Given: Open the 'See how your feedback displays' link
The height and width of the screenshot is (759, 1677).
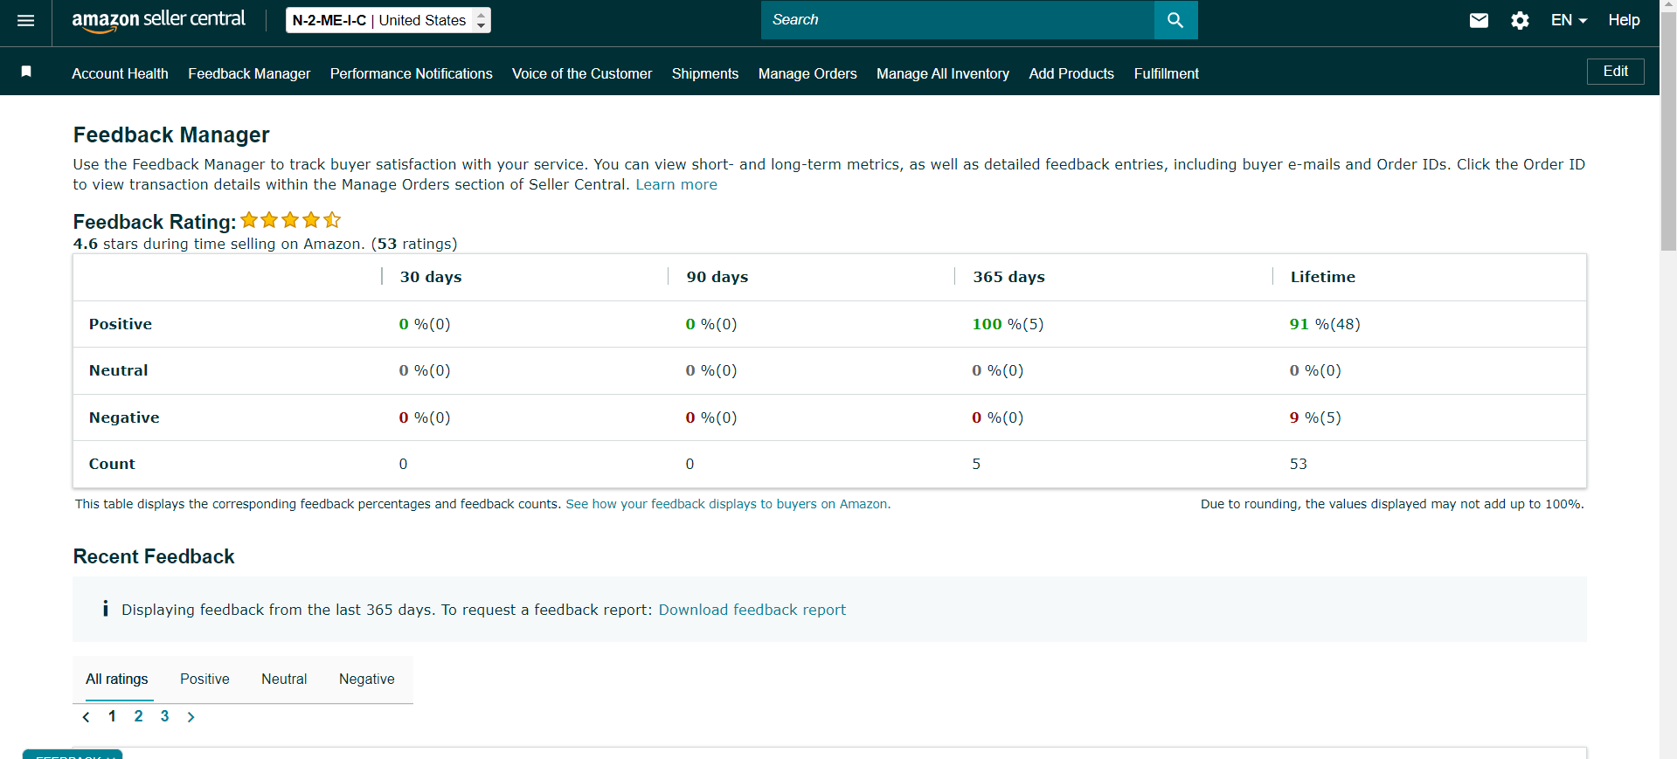Looking at the screenshot, I should coord(728,504).
